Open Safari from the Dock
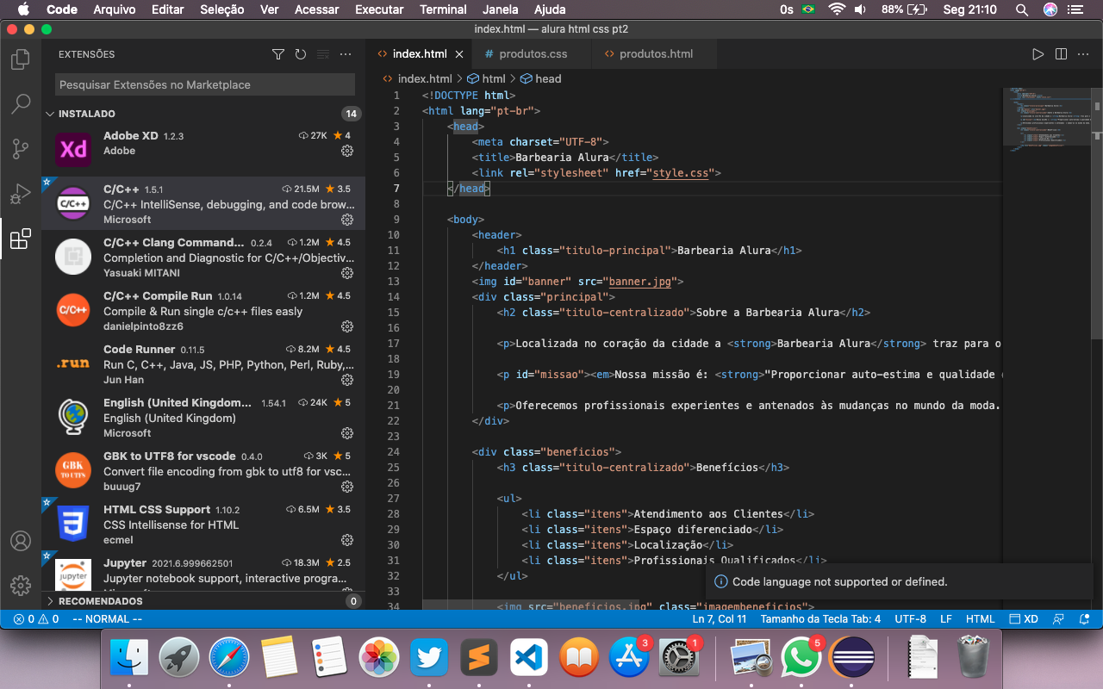This screenshot has width=1103, height=689. (x=229, y=659)
